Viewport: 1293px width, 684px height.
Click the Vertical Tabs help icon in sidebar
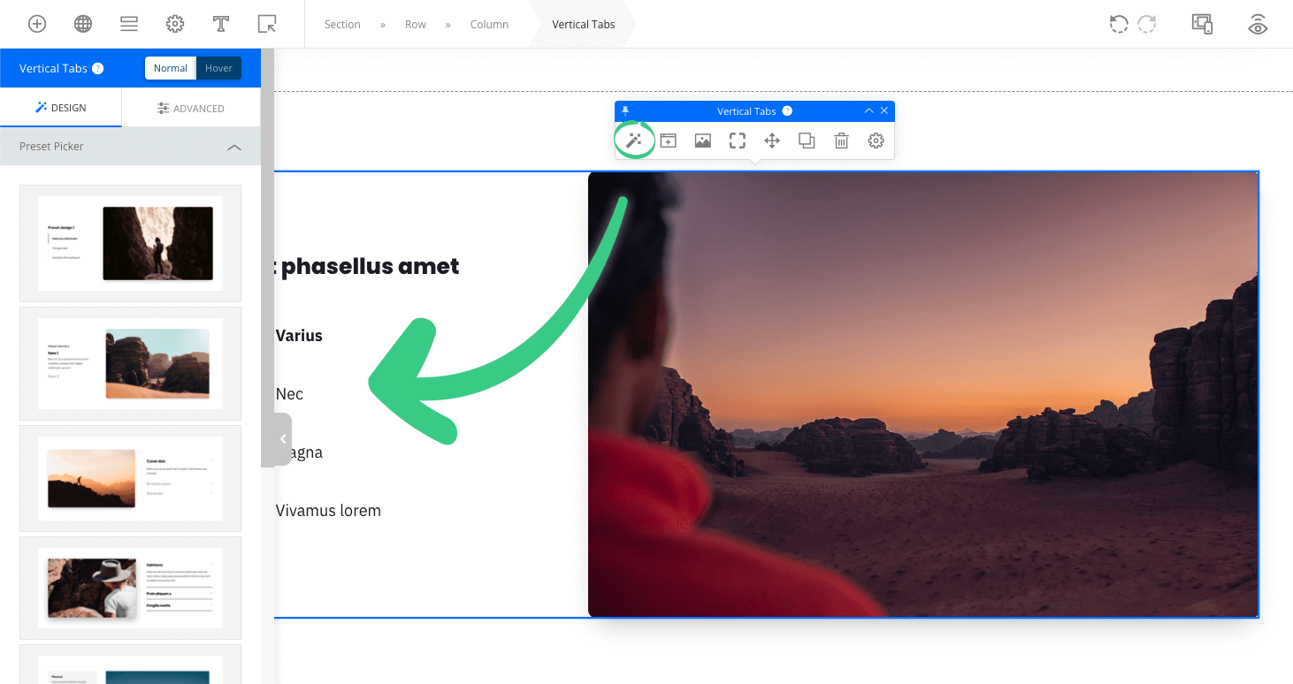point(98,68)
